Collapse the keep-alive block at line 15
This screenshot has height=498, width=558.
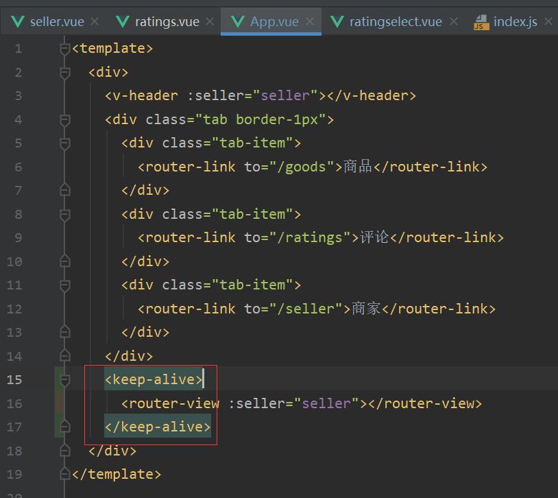point(64,379)
